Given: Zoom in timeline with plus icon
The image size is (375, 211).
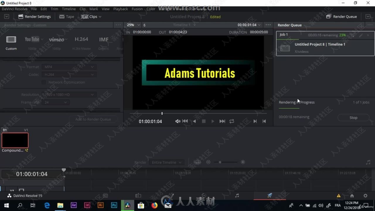Looking at the screenshot, I should [243, 162].
